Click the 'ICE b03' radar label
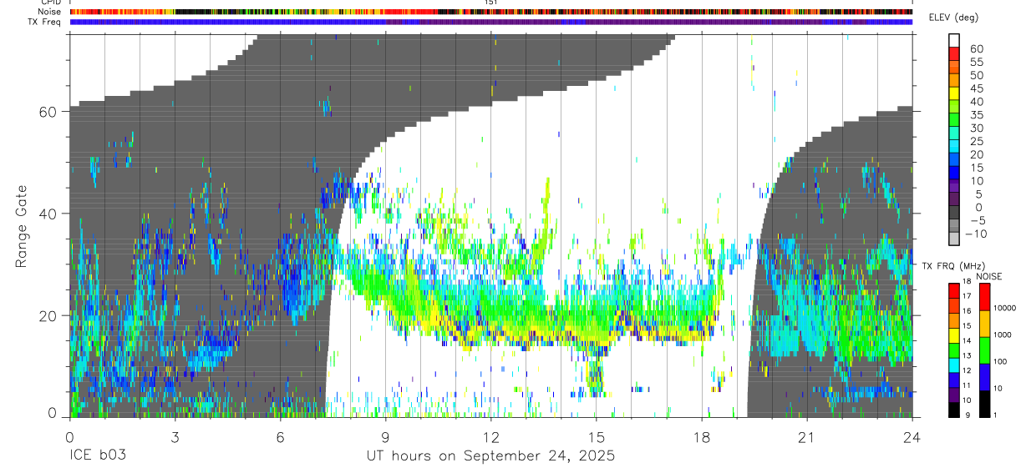This screenshot has width=1026, height=473. (98, 456)
